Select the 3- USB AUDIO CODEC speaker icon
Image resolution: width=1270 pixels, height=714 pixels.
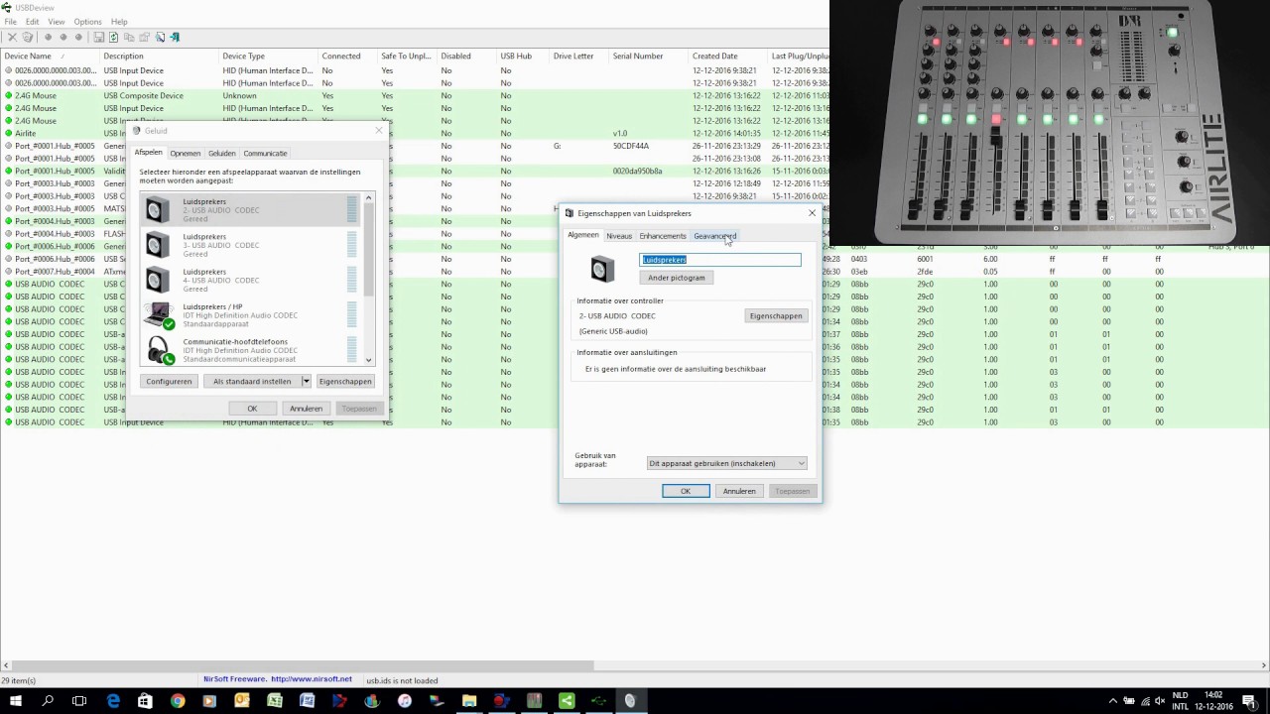point(158,245)
